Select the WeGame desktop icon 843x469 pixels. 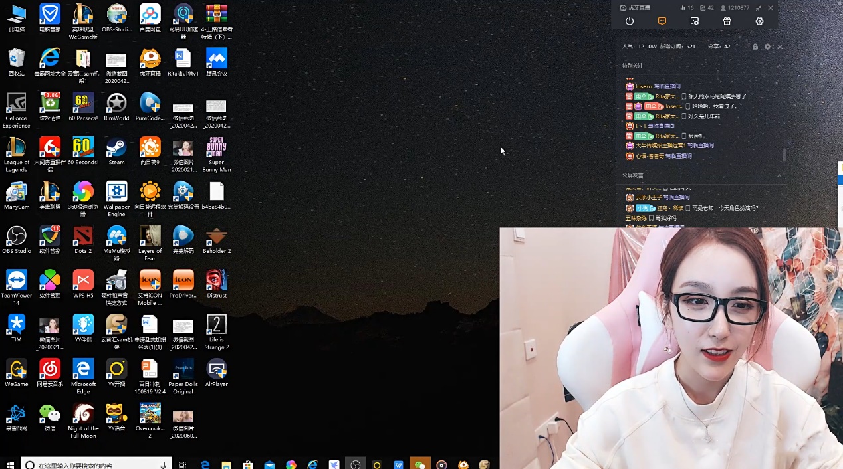pyautogui.click(x=17, y=373)
